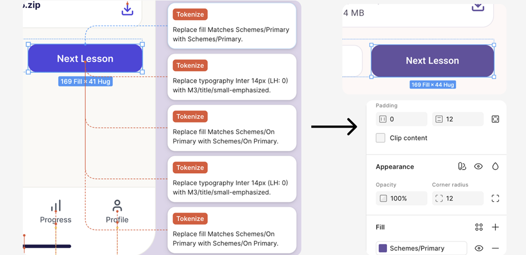
Task: Click the 169 Fill × 44 Hug size label
Action: click(433, 85)
